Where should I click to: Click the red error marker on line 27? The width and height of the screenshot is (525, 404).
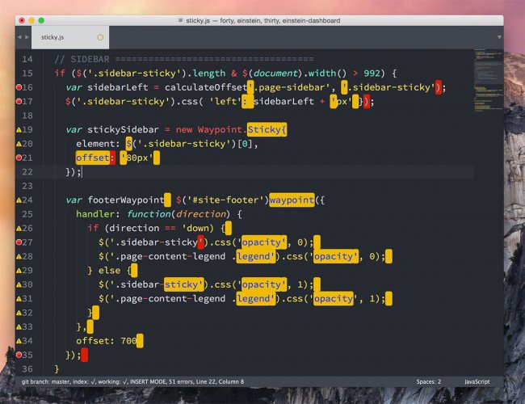click(x=19, y=242)
